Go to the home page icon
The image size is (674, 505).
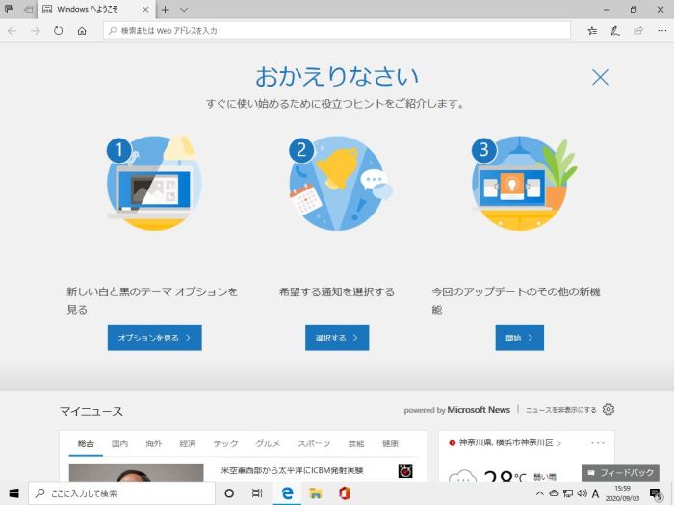(x=82, y=31)
